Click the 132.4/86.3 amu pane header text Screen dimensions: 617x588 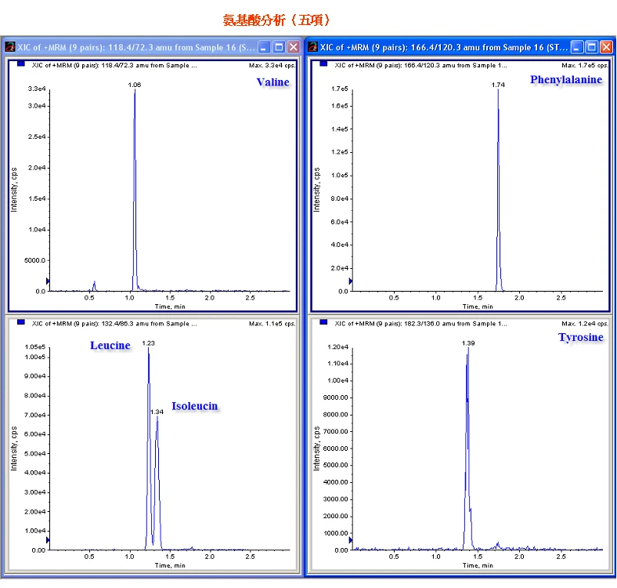114,323
